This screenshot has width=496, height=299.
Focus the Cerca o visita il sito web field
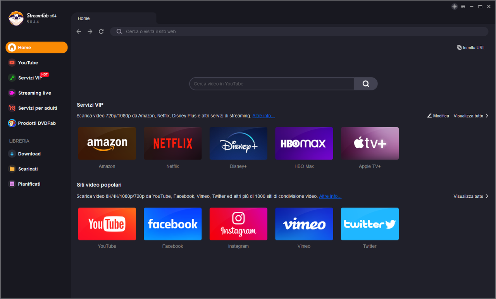coord(299,31)
